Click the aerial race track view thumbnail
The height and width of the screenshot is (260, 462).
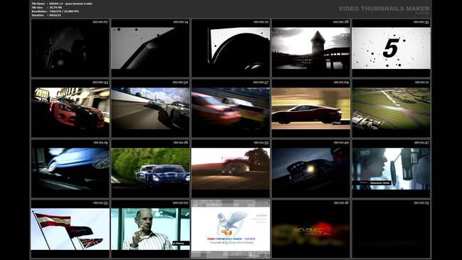[391, 108]
